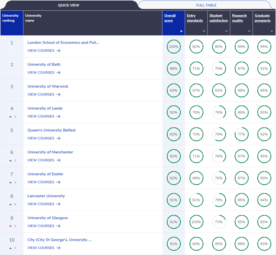Expand Student satisfaction sort arrow

click(226, 31)
